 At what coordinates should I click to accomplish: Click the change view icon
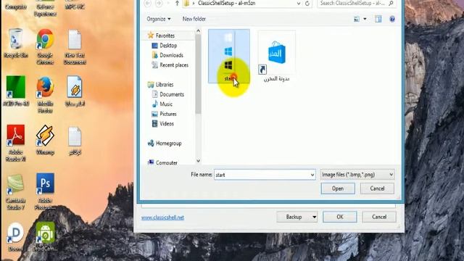pos(357,19)
